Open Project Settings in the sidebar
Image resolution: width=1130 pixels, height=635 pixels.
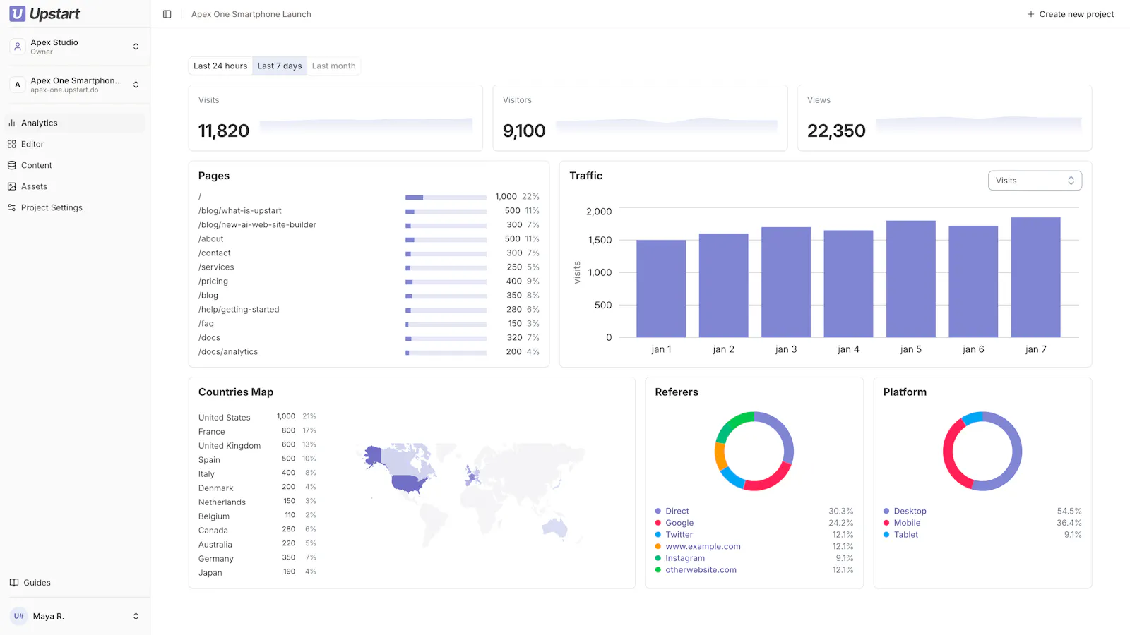(x=75, y=207)
